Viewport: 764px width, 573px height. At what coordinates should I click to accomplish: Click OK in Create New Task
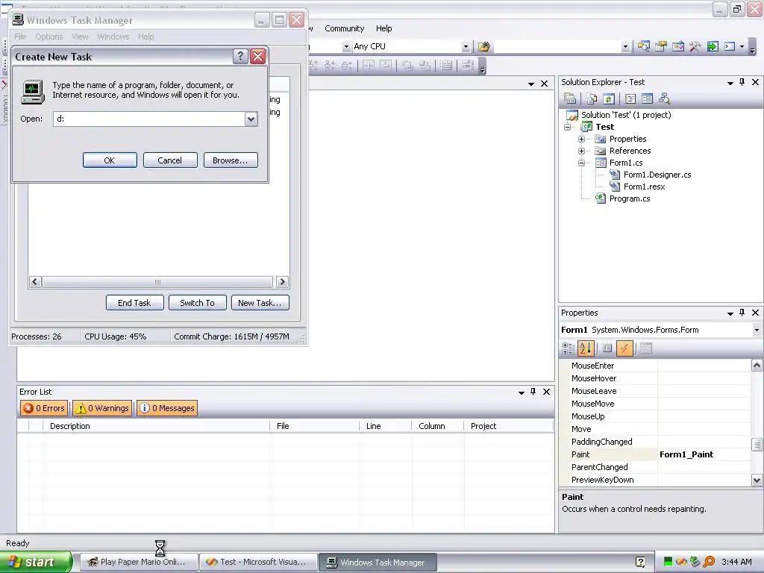click(110, 160)
